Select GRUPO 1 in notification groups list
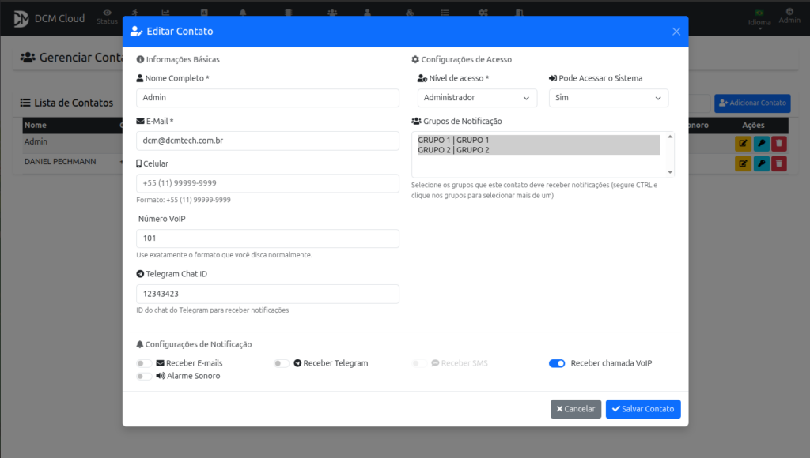Screen dimensions: 810x458 click(x=453, y=140)
